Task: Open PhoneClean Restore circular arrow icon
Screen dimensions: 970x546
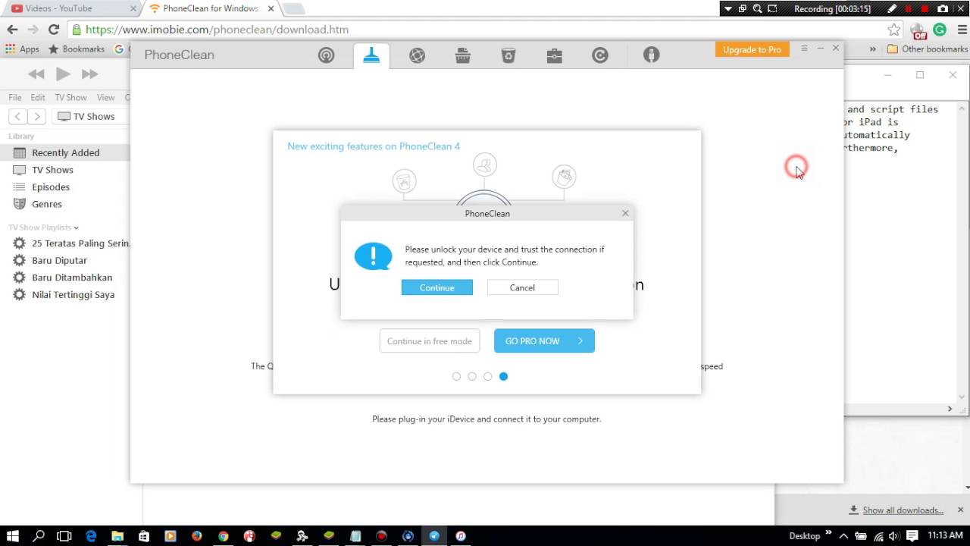Action: [x=600, y=55]
